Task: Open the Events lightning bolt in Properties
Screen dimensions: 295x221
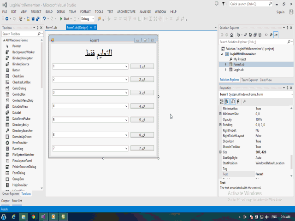Action: point(238,101)
